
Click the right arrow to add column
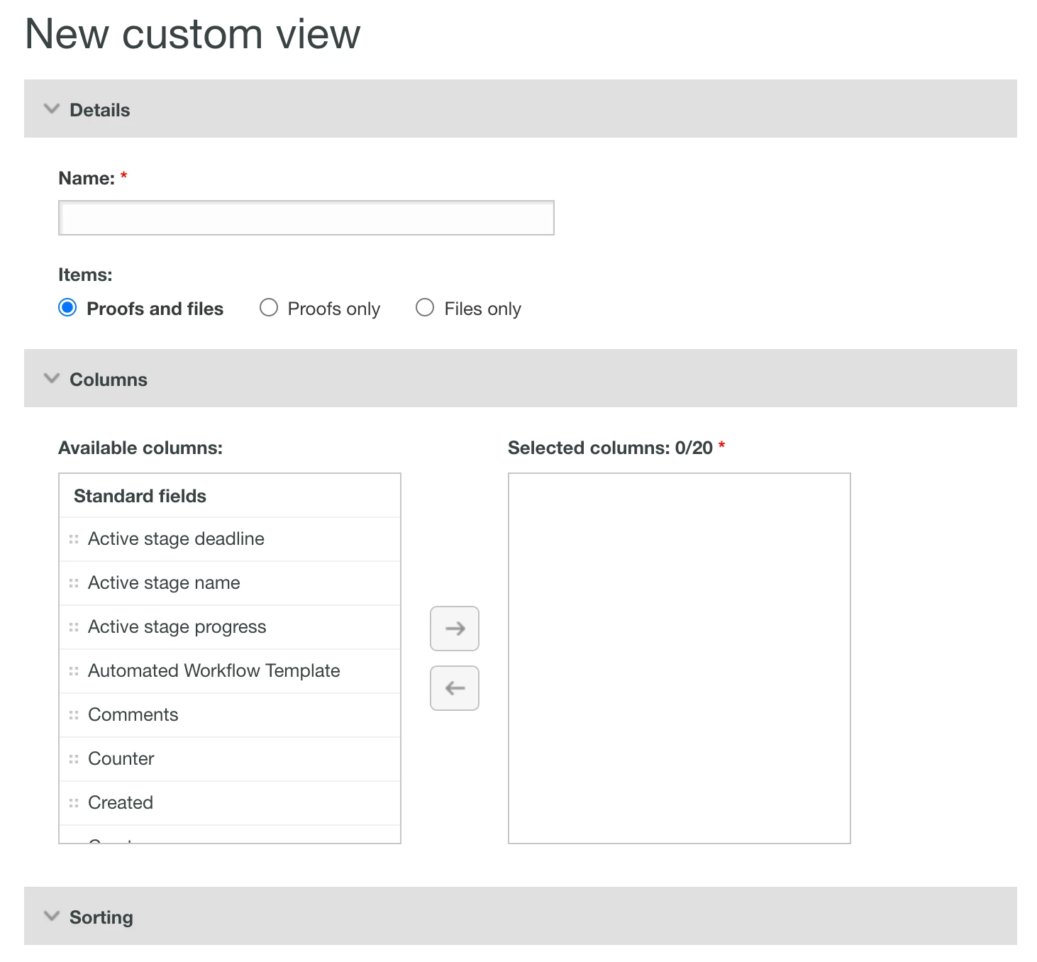[455, 629]
